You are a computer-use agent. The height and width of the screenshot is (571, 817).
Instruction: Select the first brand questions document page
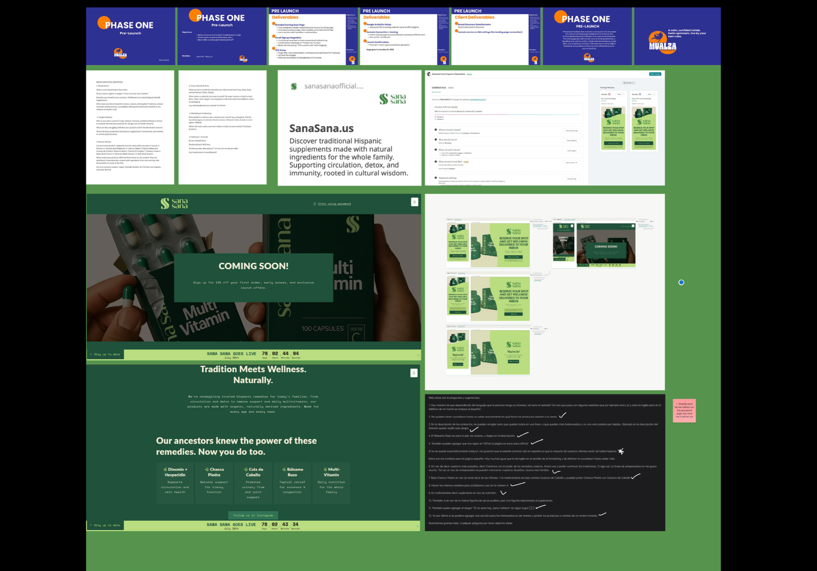tap(130, 128)
